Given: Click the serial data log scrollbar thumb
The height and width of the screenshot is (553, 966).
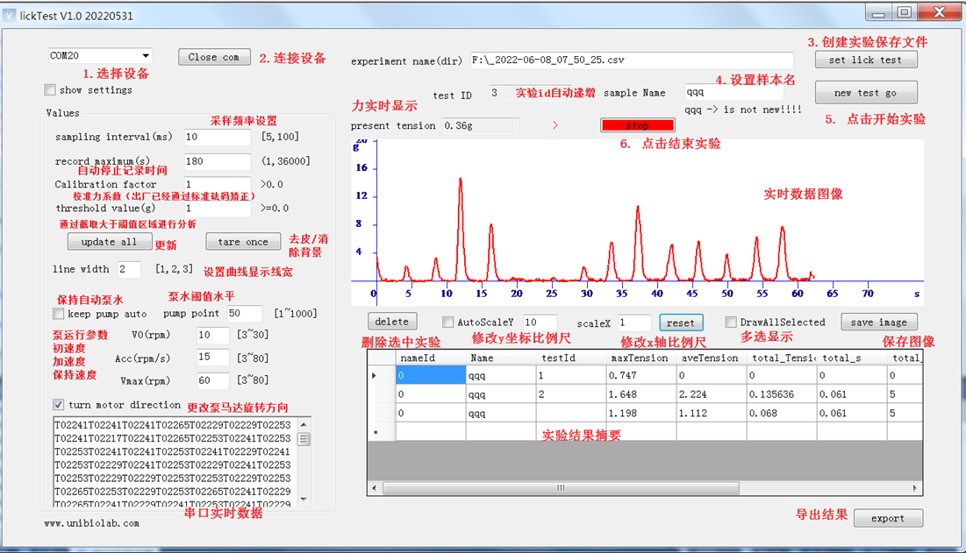Looking at the screenshot, I should tap(304, 439).
